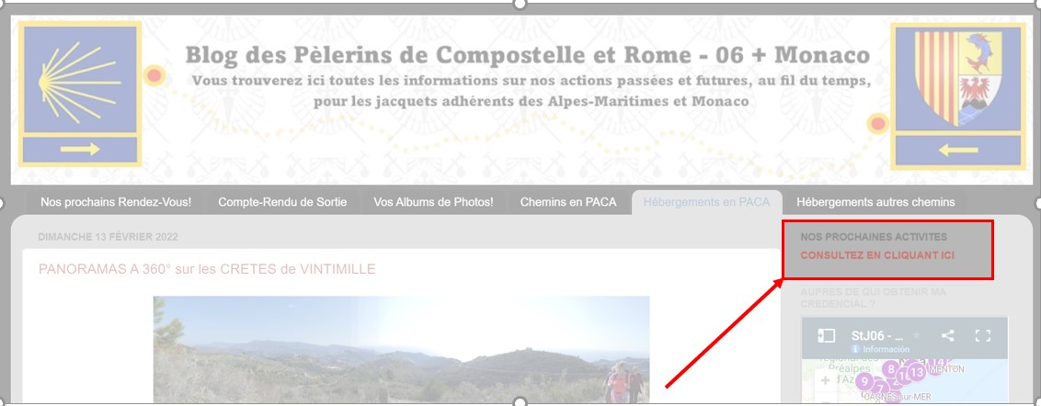Click CONSULTEZ EN CLIQUANT ICI link

click(x=877, y=255)
